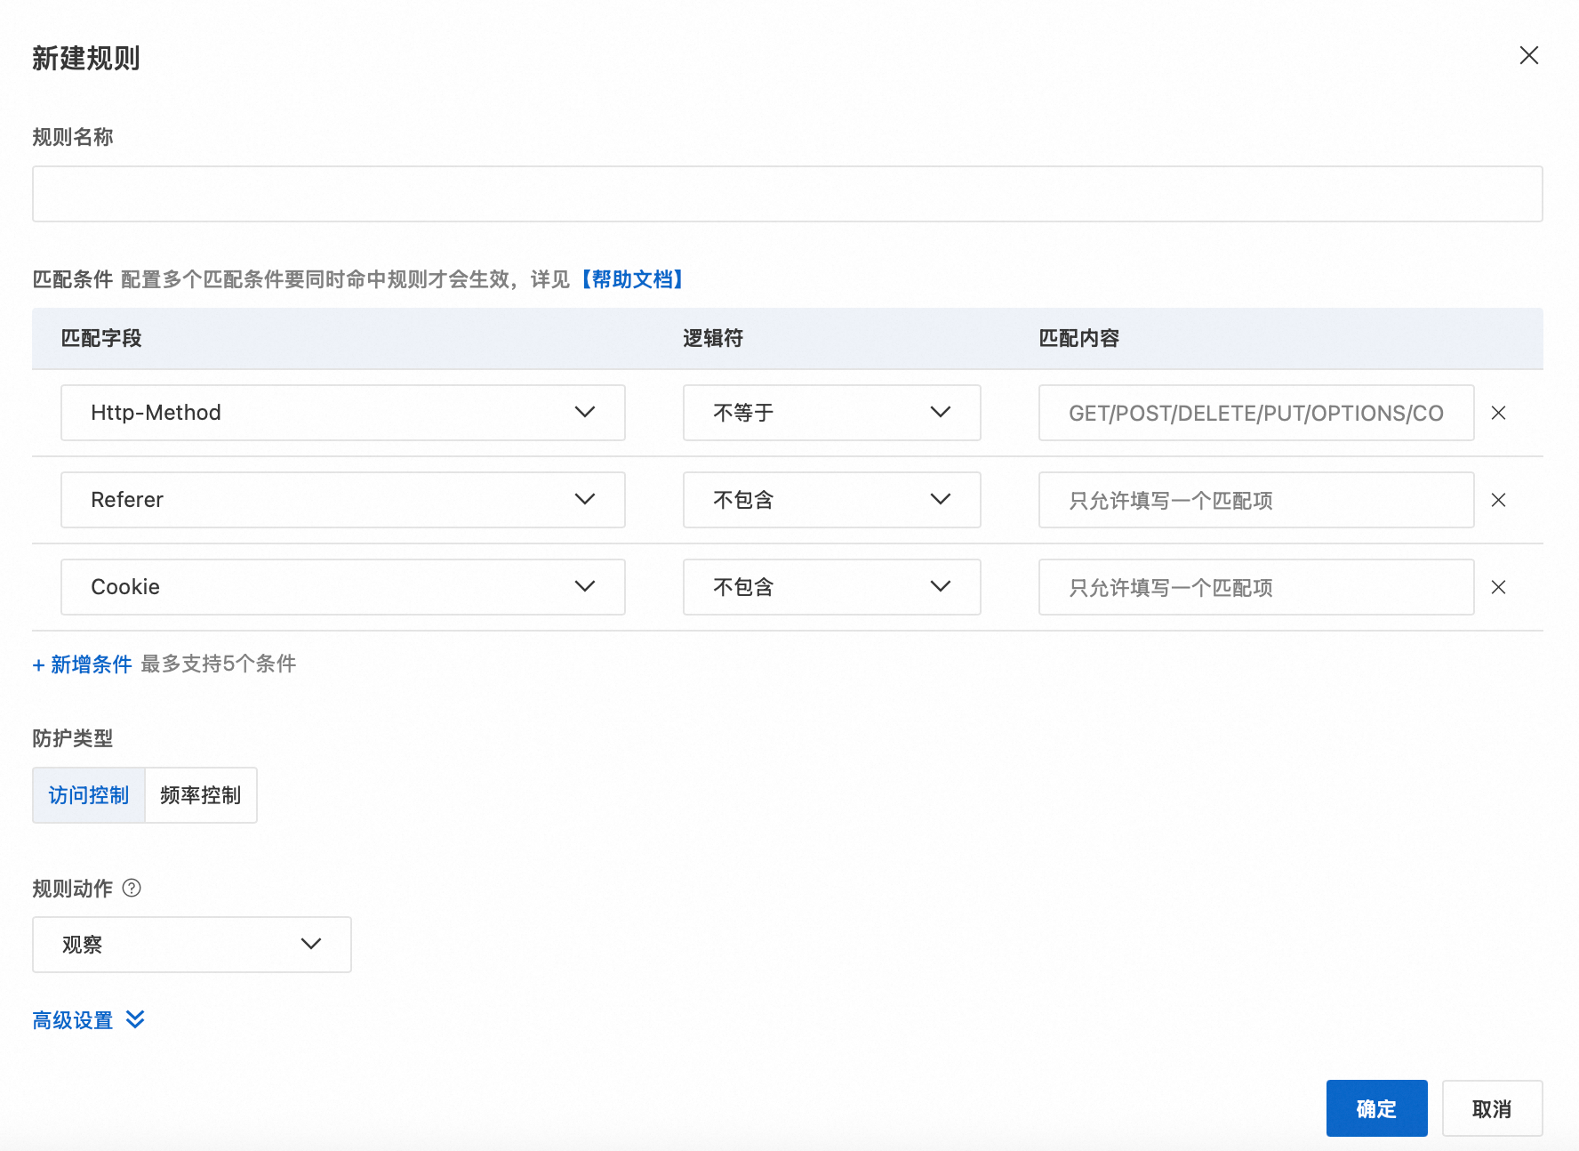Click the 帮助文档 link
Image resolution: width=1579 pixels, height=1151 pixels.
[632, 279]
